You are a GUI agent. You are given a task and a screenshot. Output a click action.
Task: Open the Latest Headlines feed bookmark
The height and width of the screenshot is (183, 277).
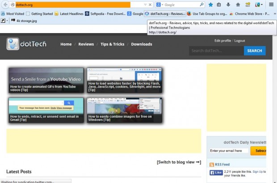(x=69, y=13)
